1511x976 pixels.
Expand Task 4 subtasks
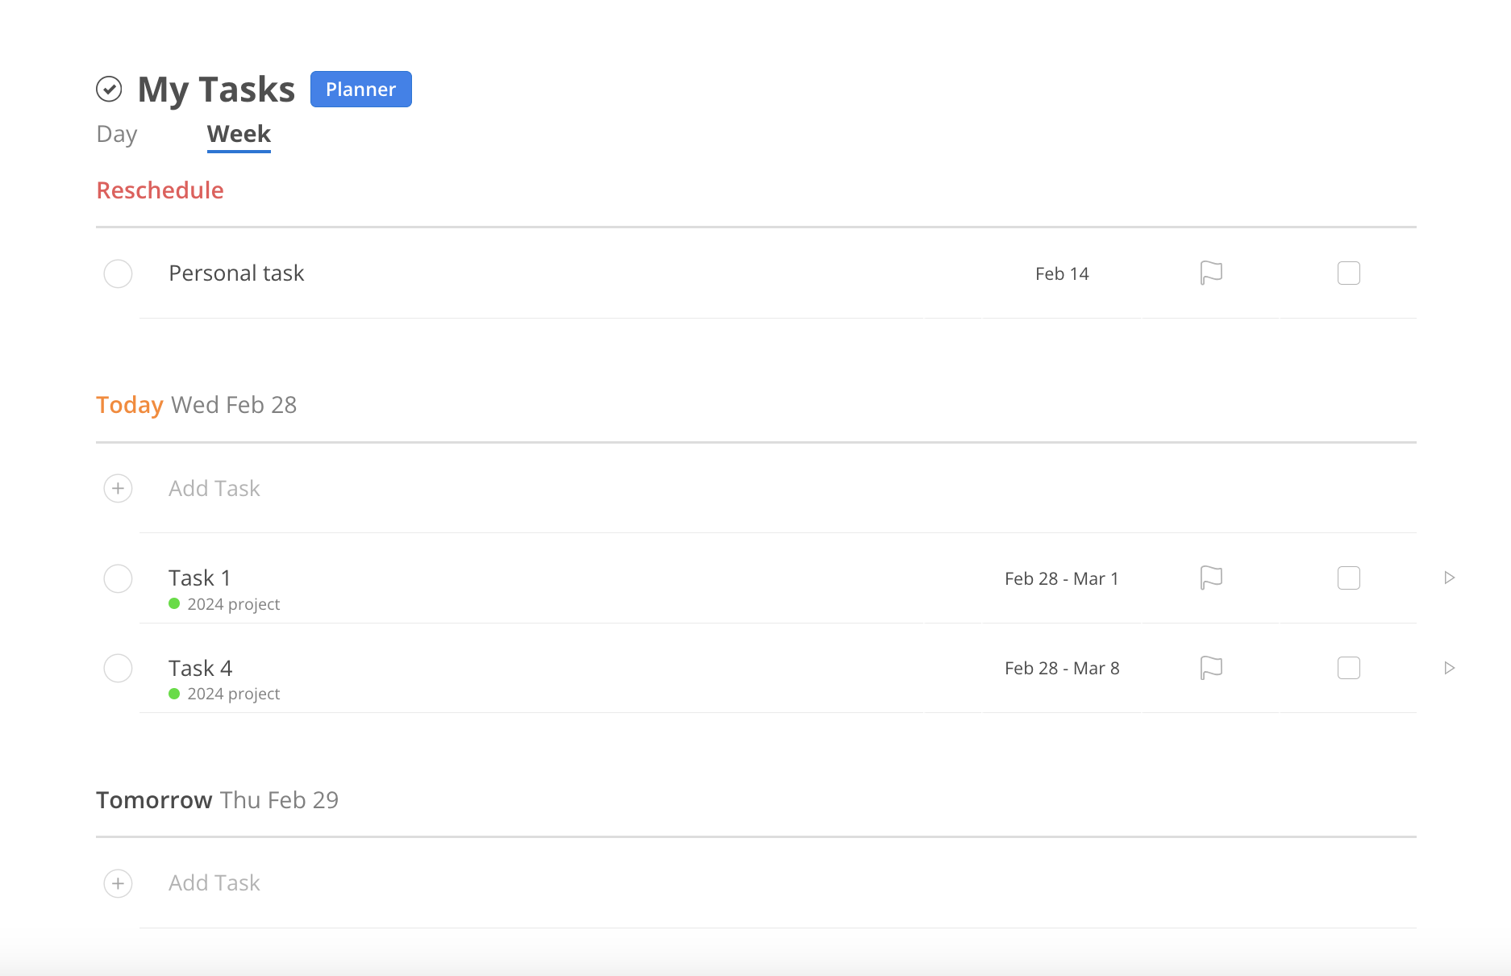point(1450,667)
